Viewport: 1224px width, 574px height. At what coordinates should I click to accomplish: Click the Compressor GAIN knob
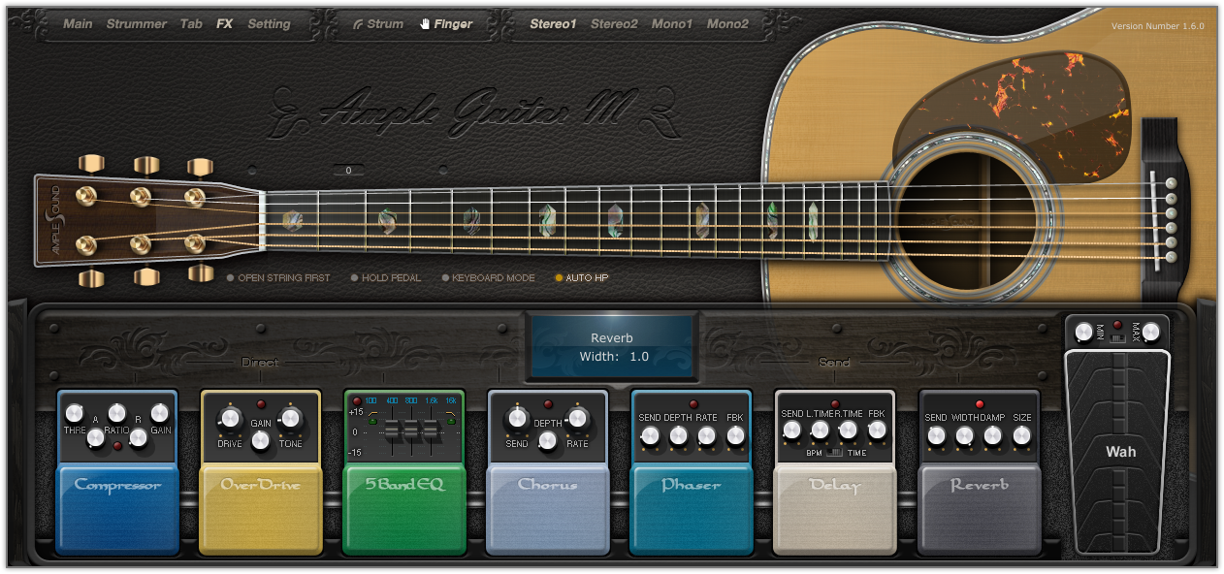(x=160, y=414)
